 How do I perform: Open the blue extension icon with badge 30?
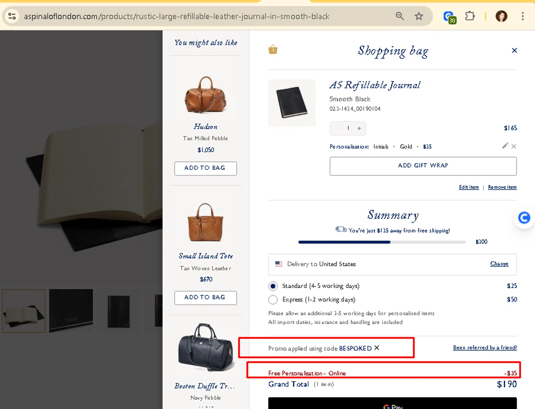[x=449, y=17]
